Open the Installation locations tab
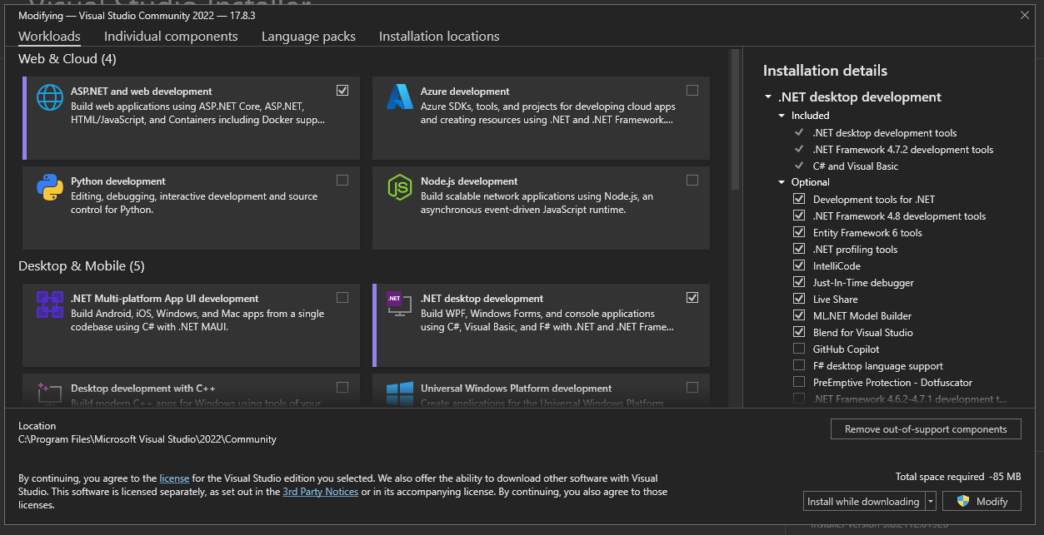Screen dimensions: 1044x535 439,36
